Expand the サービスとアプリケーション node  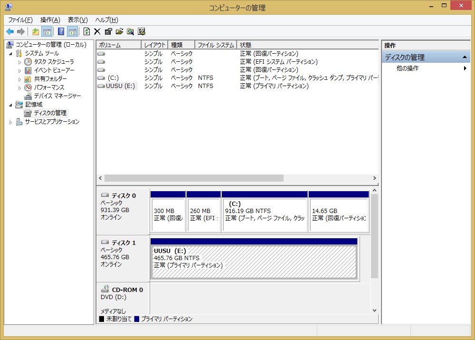(x=10, y=122)
